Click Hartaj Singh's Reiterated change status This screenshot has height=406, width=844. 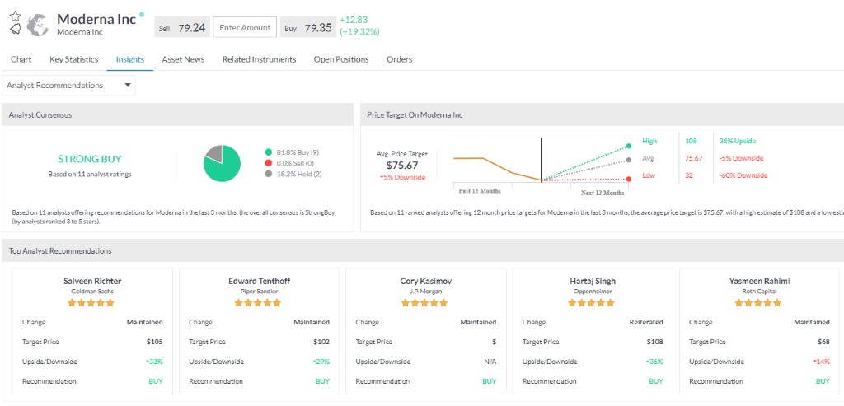[x=646, y=322]
